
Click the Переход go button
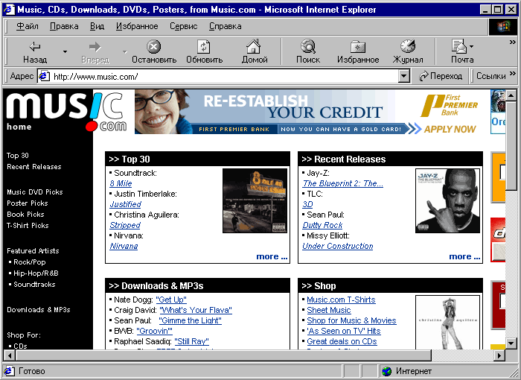point(441,76)
